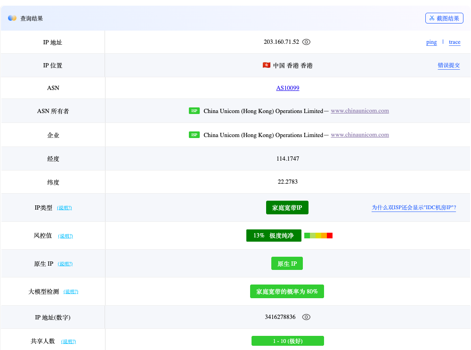Click the ISP badge in ASN owner row
This screenshot has width=471, height=350.
194,111
